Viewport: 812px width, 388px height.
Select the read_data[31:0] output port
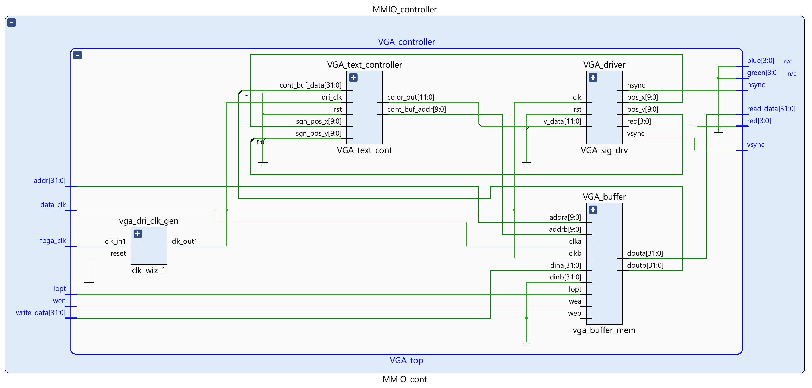click(x=771, y=109)
